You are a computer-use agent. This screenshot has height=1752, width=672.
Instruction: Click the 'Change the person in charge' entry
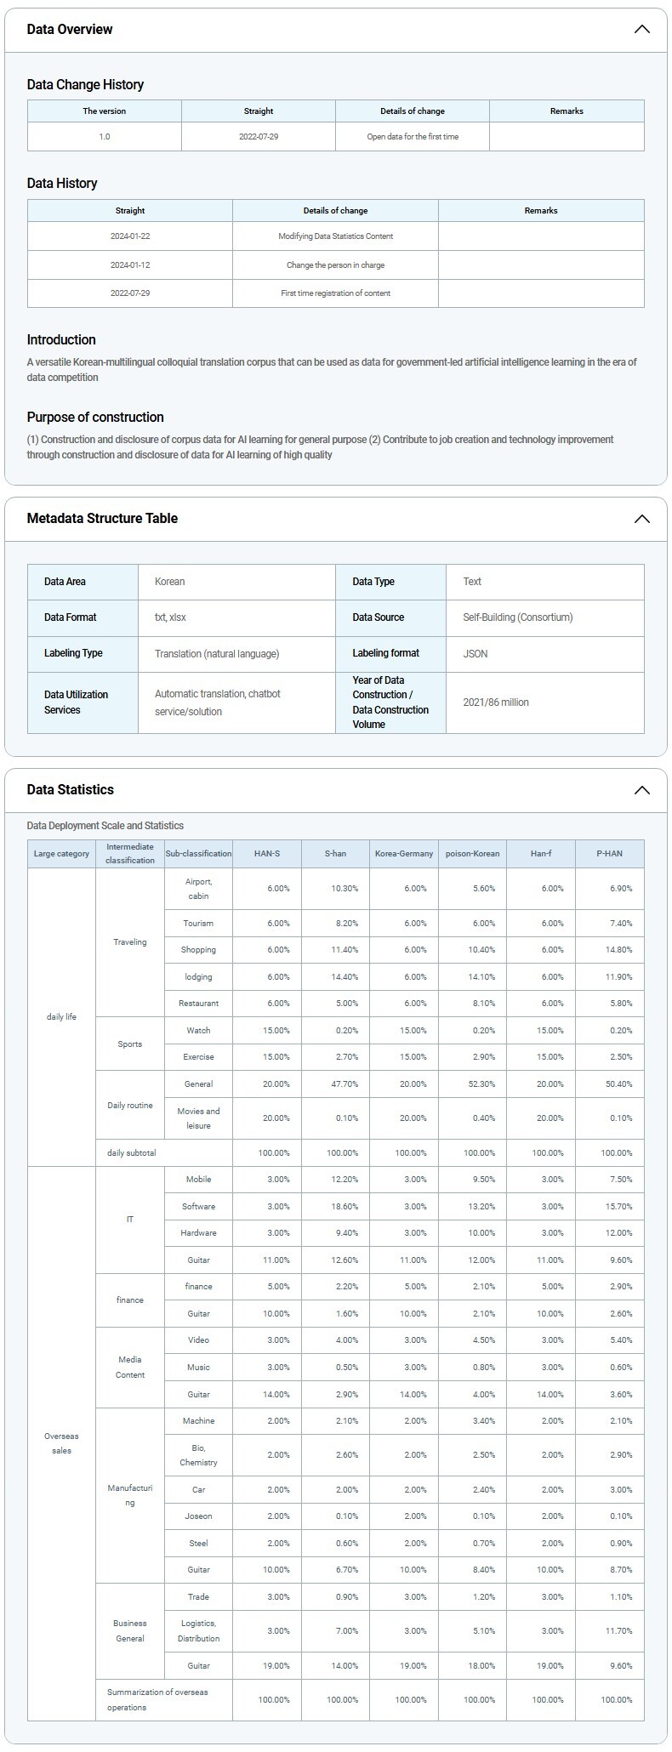(x=335, y=265)
